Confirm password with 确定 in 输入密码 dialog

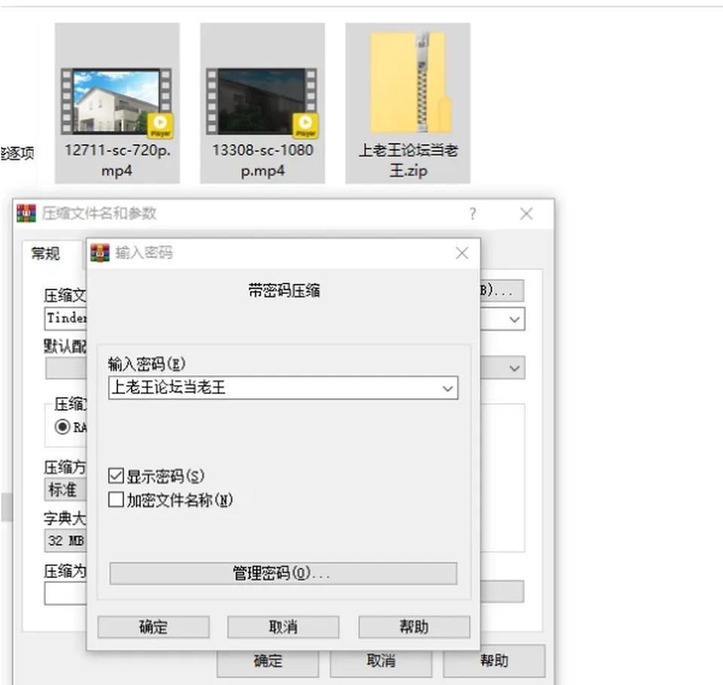point(154,627)
